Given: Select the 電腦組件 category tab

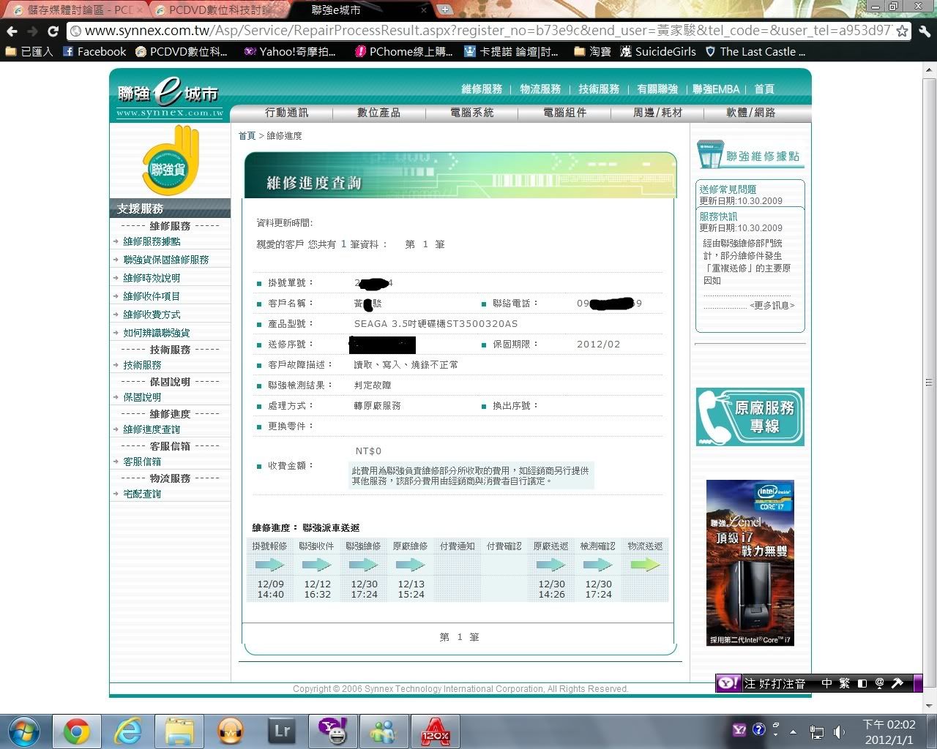Looking at the screenshot, I should [564, 113].
